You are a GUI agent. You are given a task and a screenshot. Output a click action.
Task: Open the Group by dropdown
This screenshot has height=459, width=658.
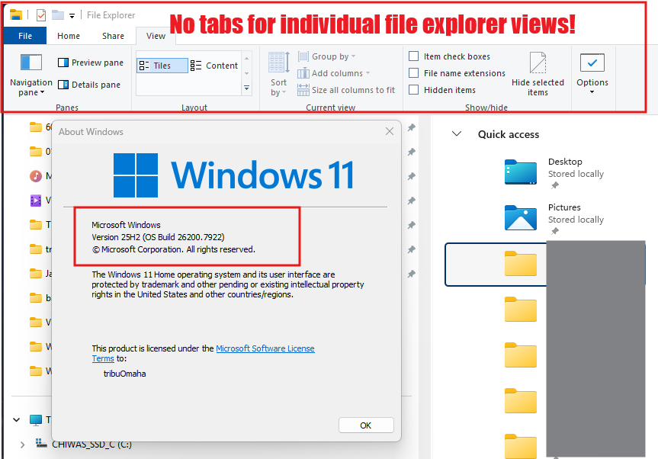(326, 56)
